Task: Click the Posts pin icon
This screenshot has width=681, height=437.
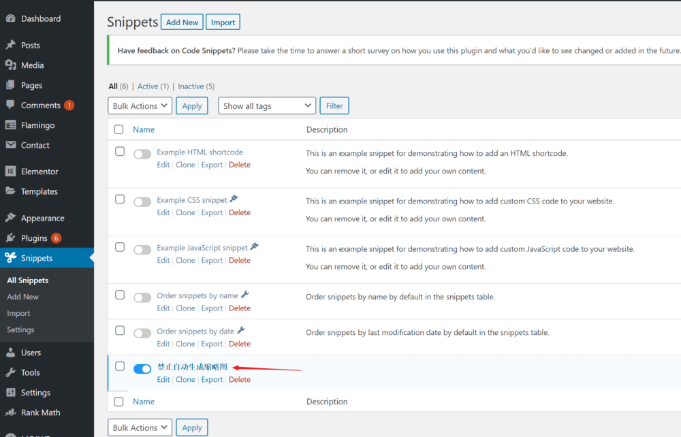Action: coord(10,45)
